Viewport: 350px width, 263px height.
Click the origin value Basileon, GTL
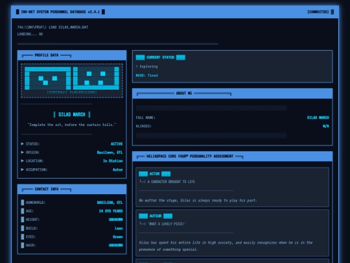coord(110,153)
